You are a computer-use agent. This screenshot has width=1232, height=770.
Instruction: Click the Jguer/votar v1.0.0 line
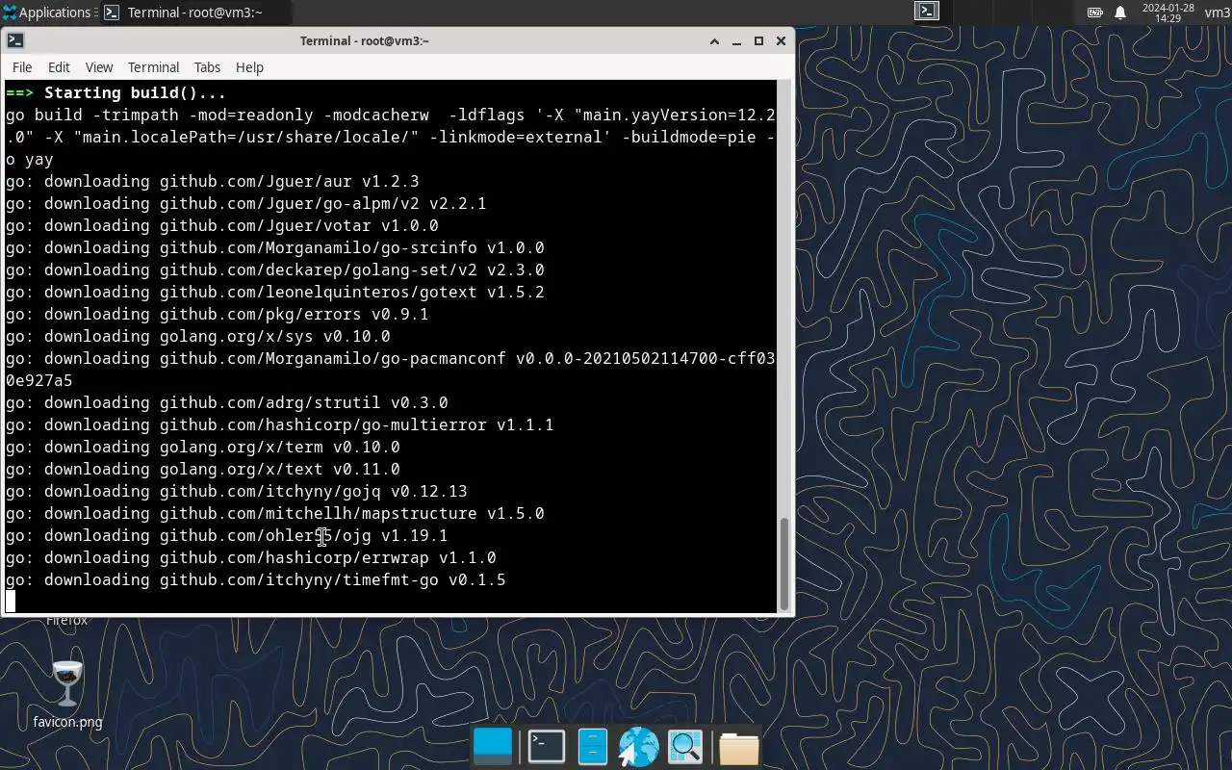tap(221, 225)
